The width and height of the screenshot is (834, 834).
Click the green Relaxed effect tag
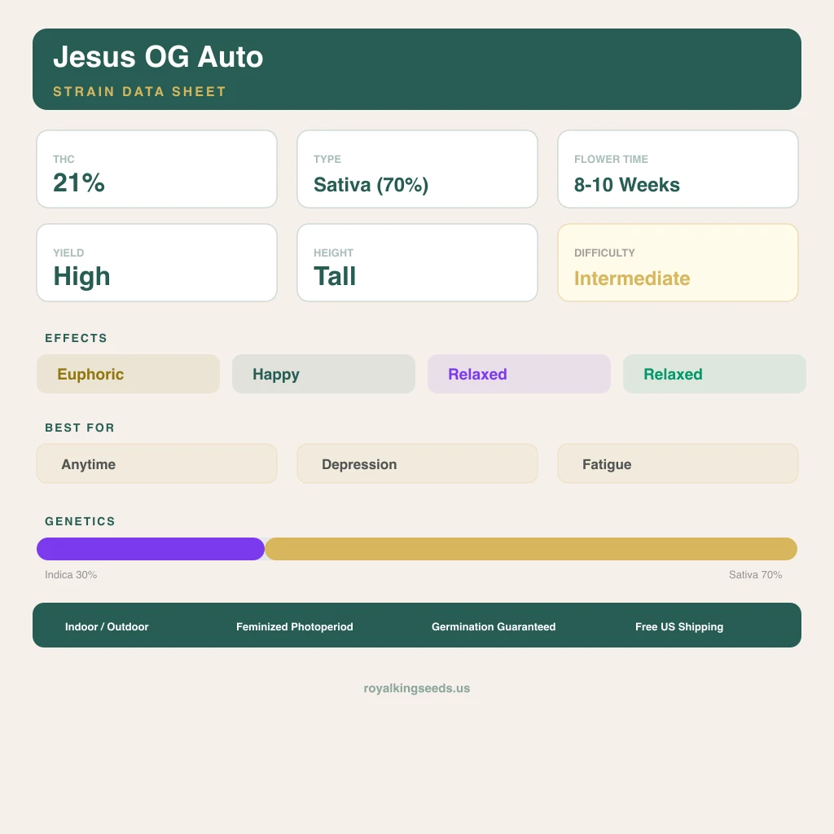(714, 374)
